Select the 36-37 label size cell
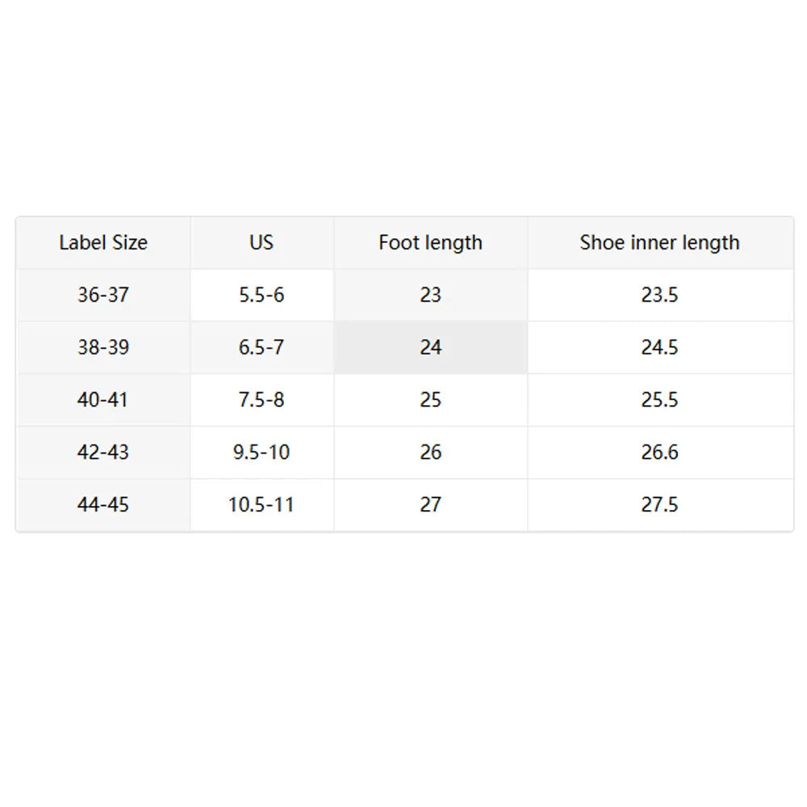Screen dimensions: 807x807 [103, 295]
